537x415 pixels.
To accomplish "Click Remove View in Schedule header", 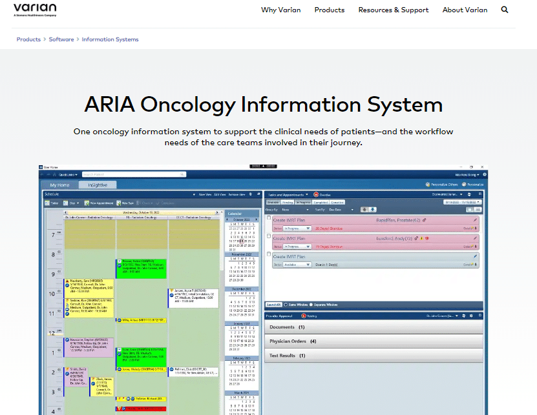I will click(x=237, y=194).
